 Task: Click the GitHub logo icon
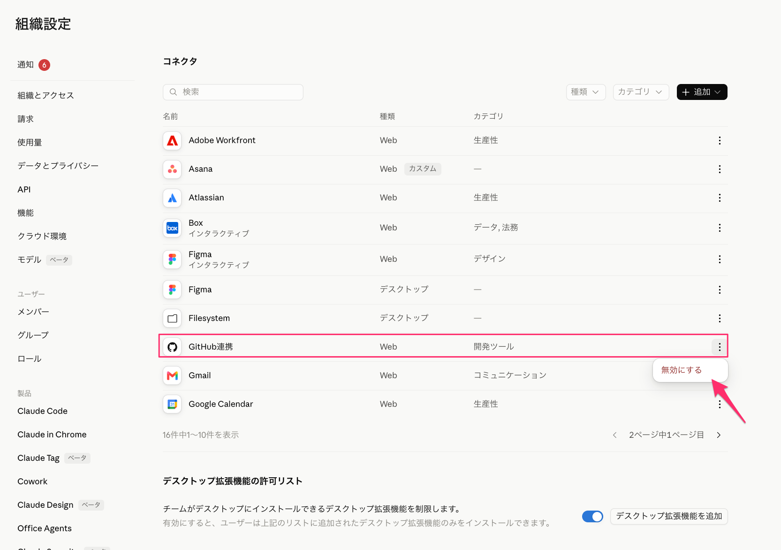coord(172,347)
